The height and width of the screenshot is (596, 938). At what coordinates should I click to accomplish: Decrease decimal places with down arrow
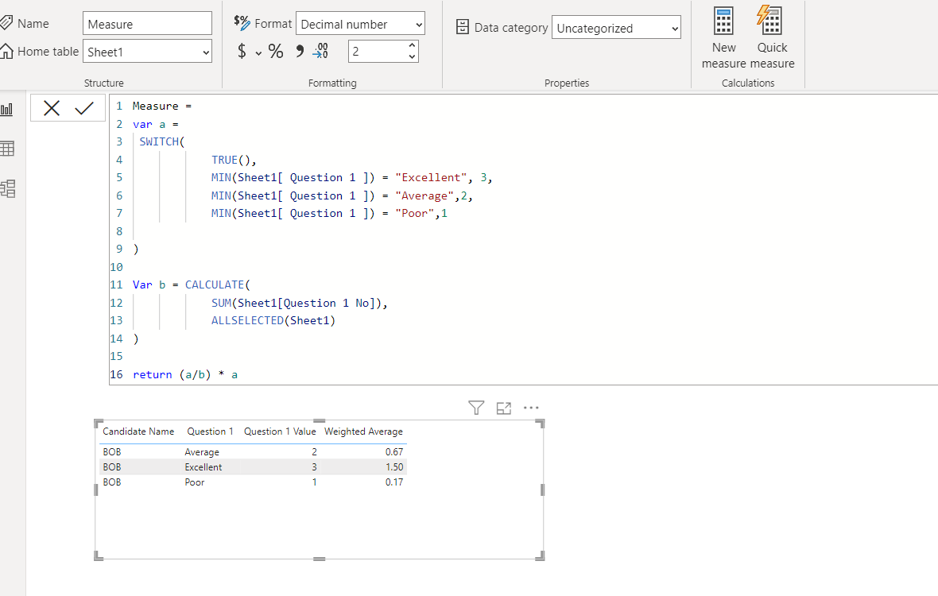click(x=413, y=56)
